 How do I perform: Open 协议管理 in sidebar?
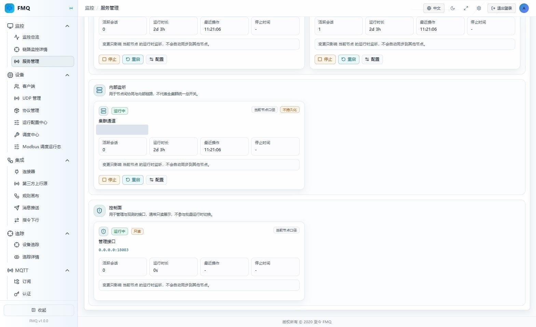43,110
